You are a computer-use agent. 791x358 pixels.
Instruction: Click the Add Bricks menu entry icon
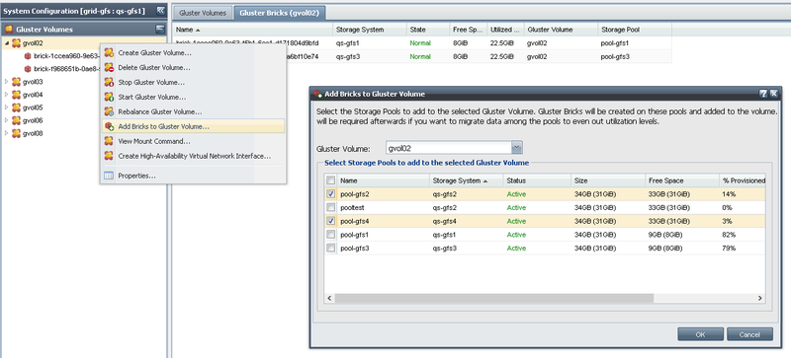tap(109, 126)
